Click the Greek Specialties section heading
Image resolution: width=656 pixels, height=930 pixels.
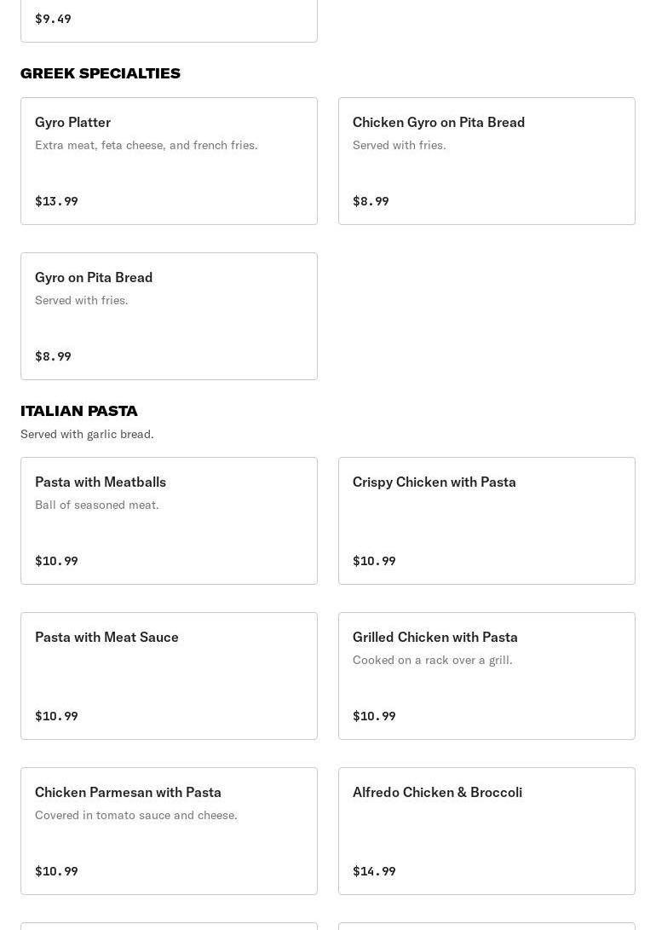pyautogui.click(x=101, y=73)
